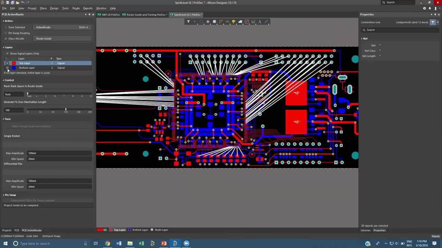The image size is (442, 248).
Task: Click the Single Ended Max Amplitude field
Action: [x=59, y=153]
